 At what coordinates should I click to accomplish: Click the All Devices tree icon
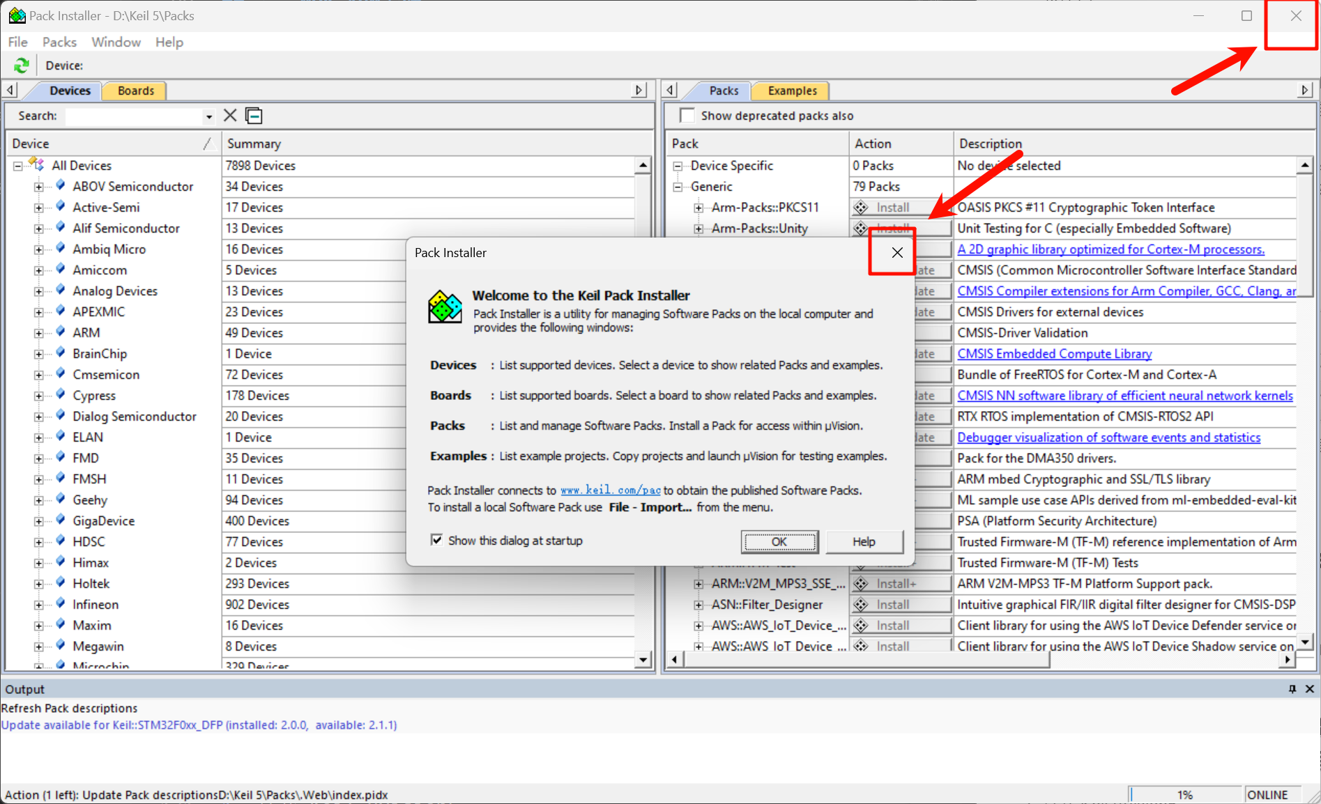tap(37, 165)
